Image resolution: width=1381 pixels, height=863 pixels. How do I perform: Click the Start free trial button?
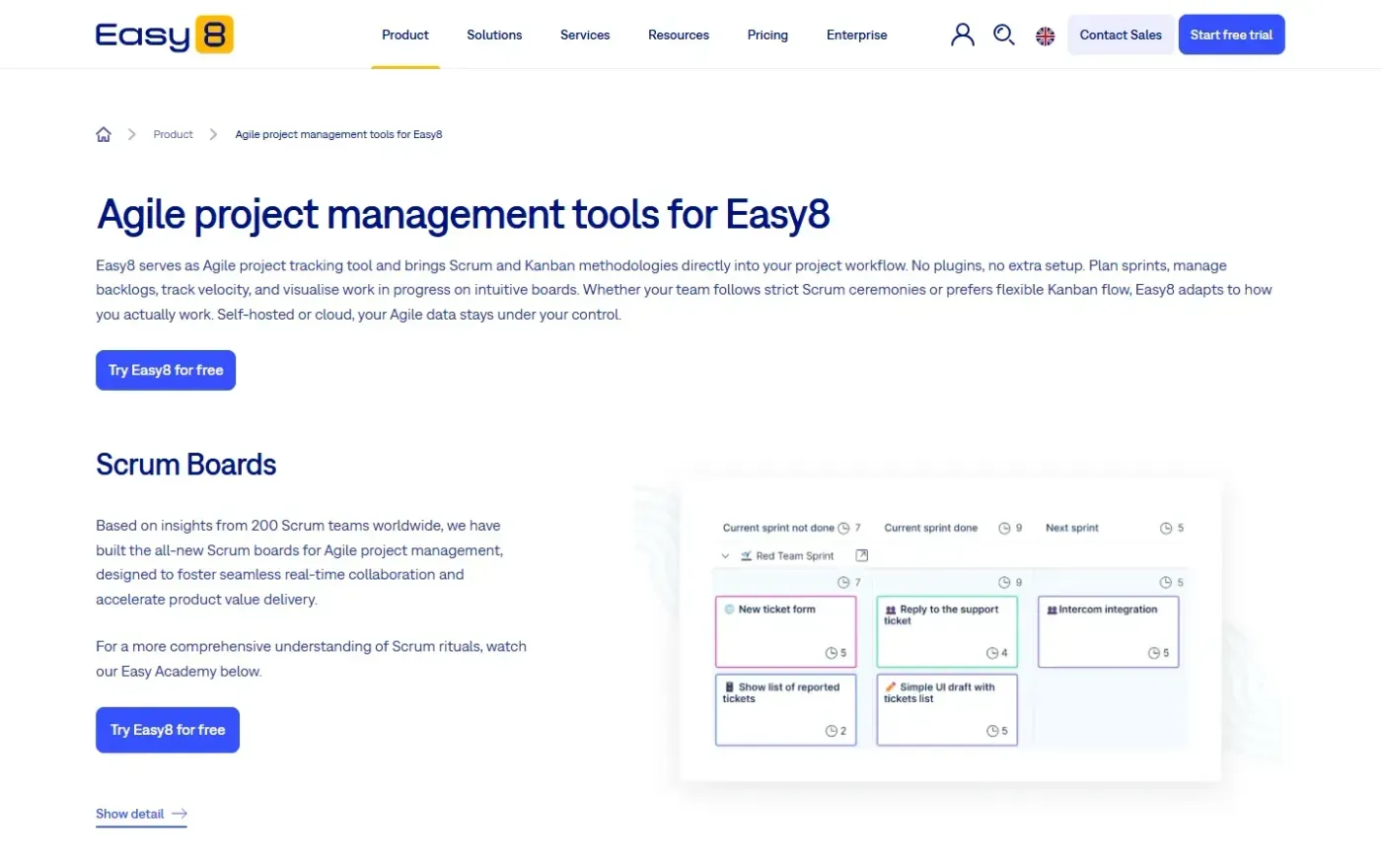1231,35
